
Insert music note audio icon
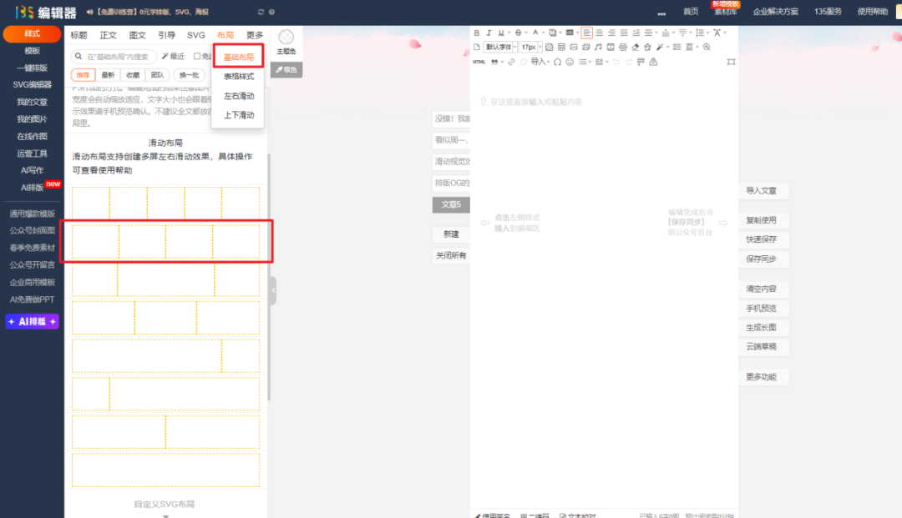[598, 47]
